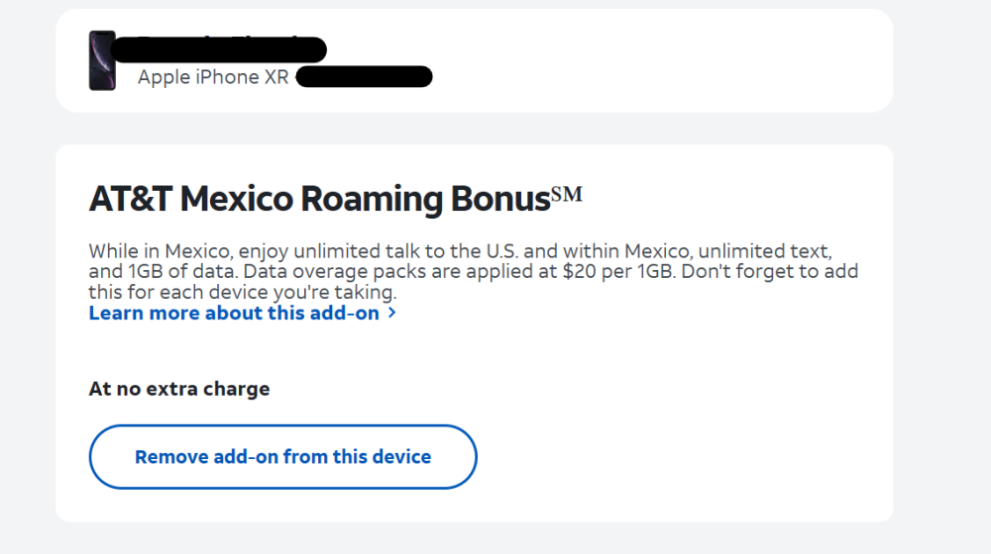Click the phrase this for each device you're taking
Screen dimensions: 991x554
(242, 292)
